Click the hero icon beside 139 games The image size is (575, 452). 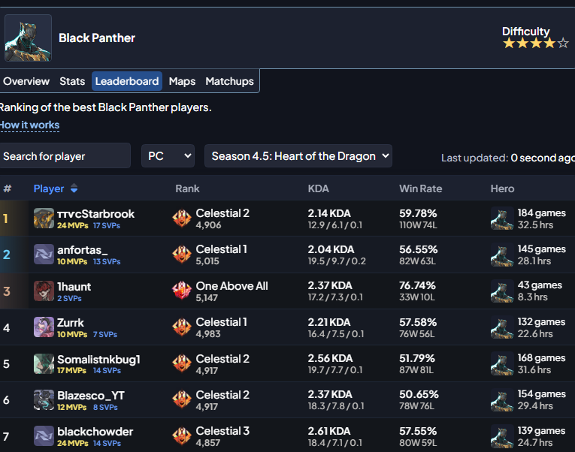(x=502, y=436)
